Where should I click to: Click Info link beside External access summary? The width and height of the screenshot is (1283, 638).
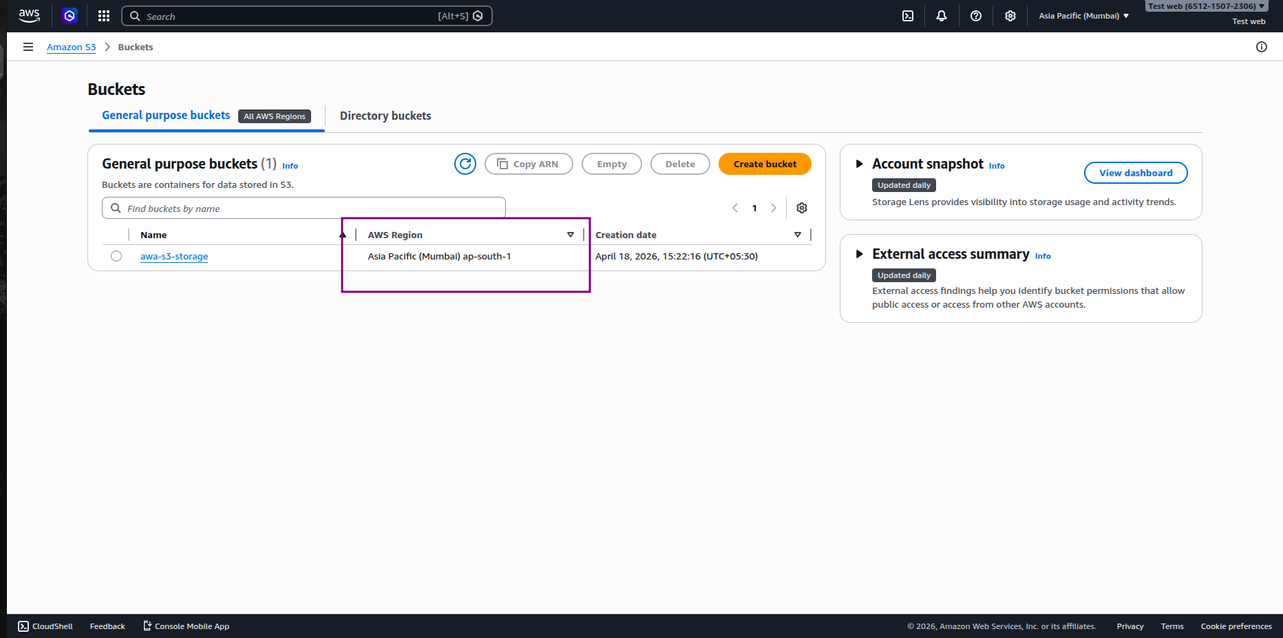1043,256
